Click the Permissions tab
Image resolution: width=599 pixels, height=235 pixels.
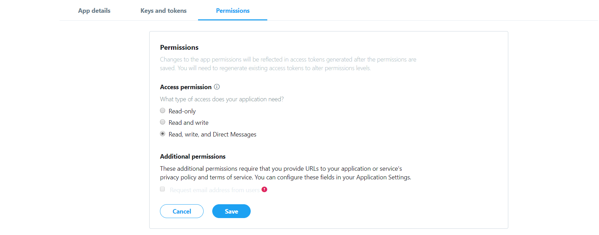click(233, 10)
